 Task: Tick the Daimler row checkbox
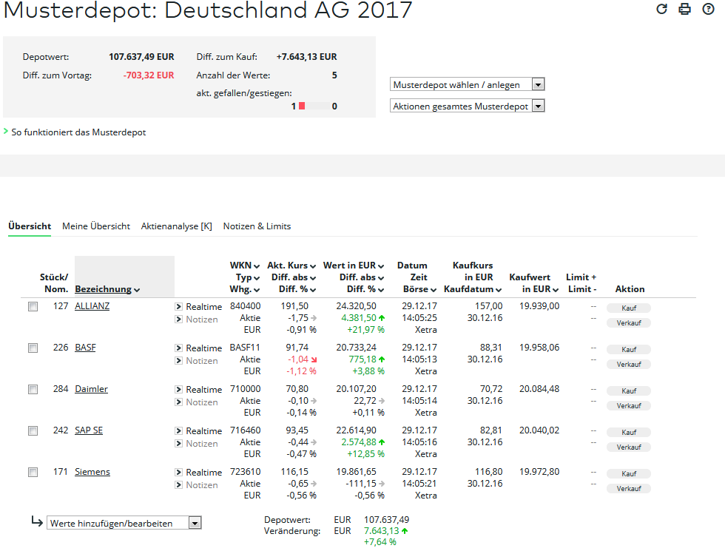click(x=33, y=389)
